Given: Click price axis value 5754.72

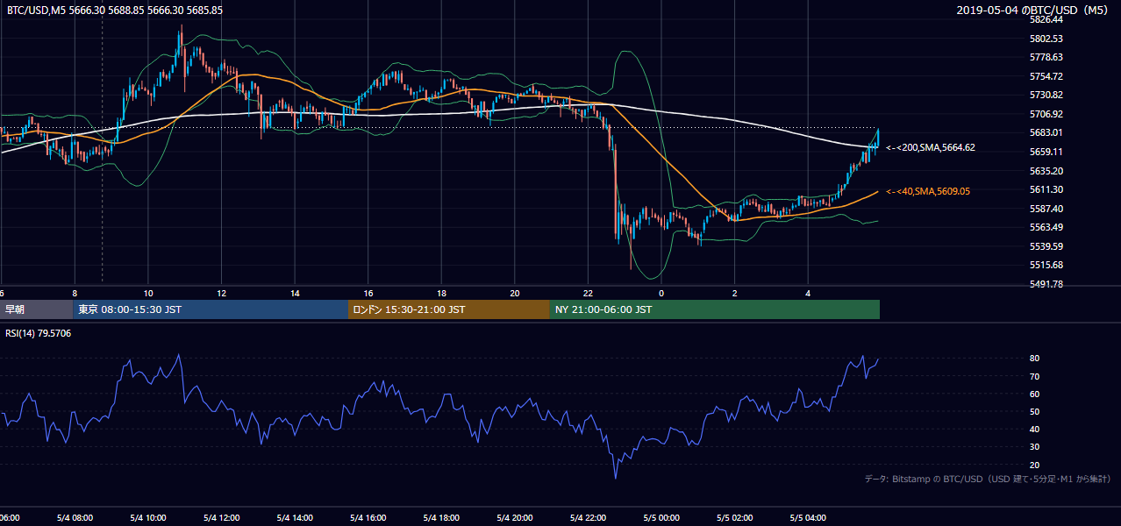Looking at the screenshot, I should (x=1046, y=76).
